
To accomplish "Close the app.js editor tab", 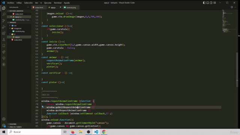I will [60, 7].
